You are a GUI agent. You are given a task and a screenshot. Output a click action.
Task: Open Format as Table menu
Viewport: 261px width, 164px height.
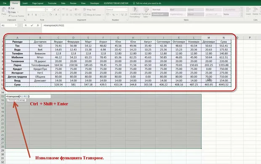pos(146,12)
